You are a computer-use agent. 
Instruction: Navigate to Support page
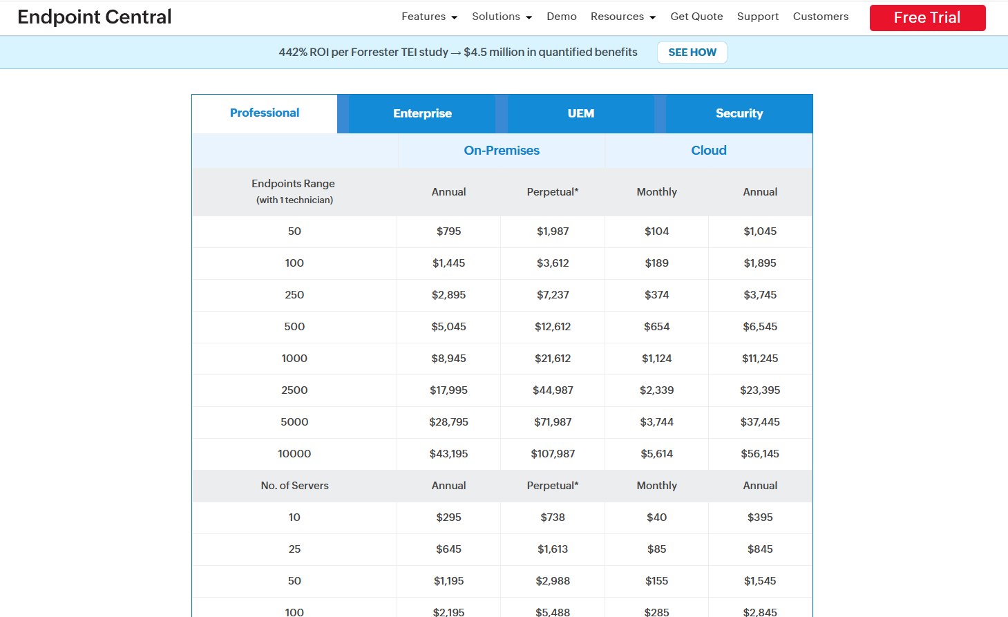pyautogui.click(x=757, y=17)
